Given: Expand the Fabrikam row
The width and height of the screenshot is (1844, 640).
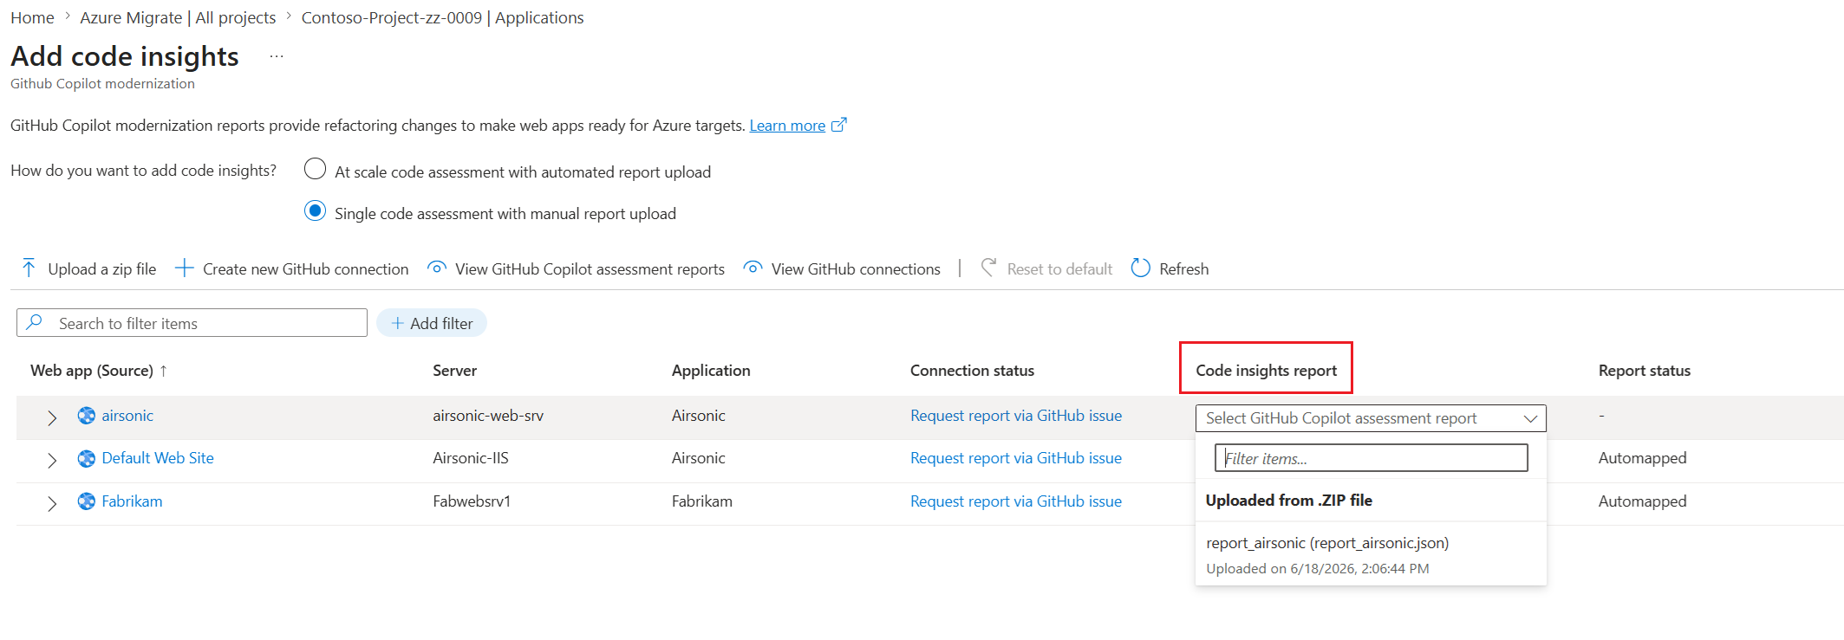Looking at the screenshot, I should (52, 503).
